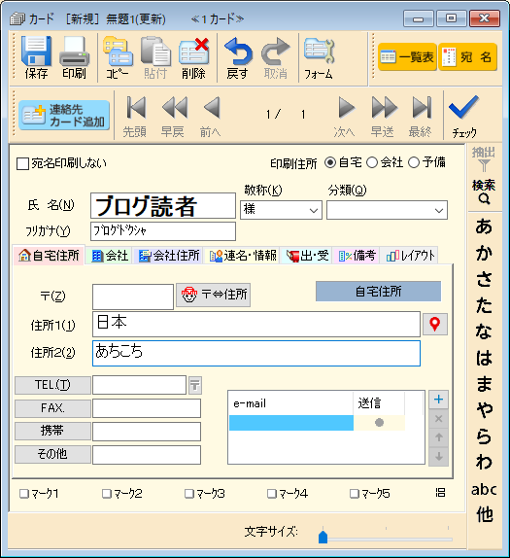Click the 貼付 paste icon
This screenshot has height=558, width=510.
coord(155,57)
